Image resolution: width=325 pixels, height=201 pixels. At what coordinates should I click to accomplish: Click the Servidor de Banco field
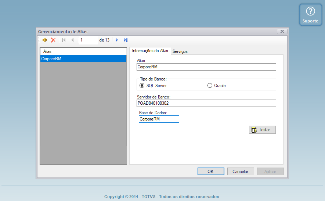(206, 103)
